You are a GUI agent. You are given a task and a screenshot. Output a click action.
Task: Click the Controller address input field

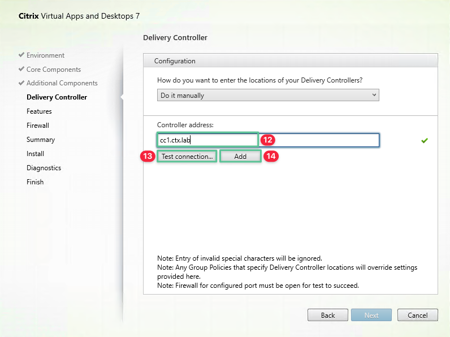tap(268, 140)
